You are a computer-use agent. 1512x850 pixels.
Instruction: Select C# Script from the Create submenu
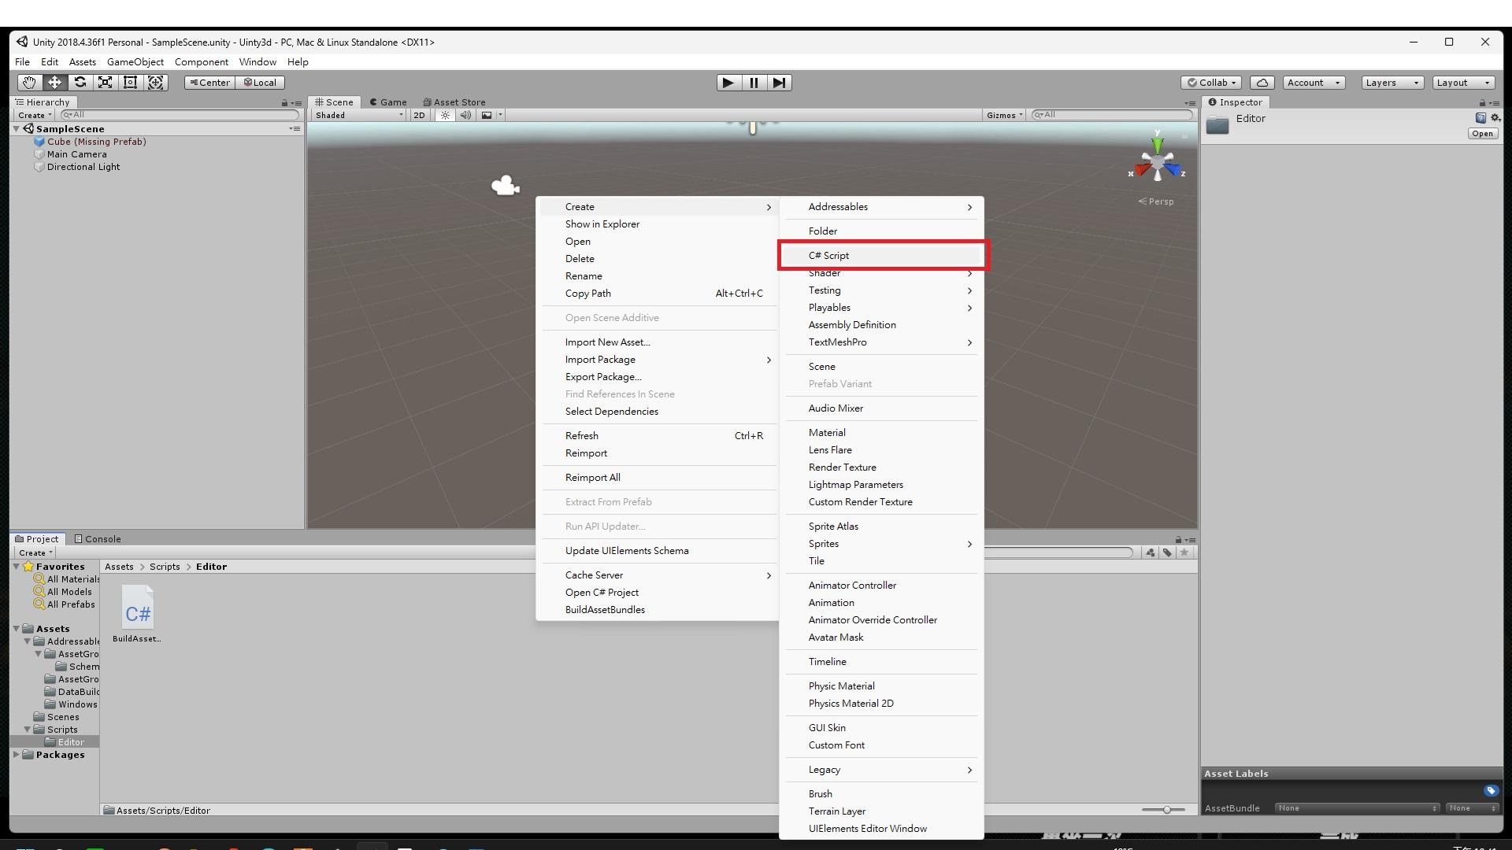click(x=828, y=255)
